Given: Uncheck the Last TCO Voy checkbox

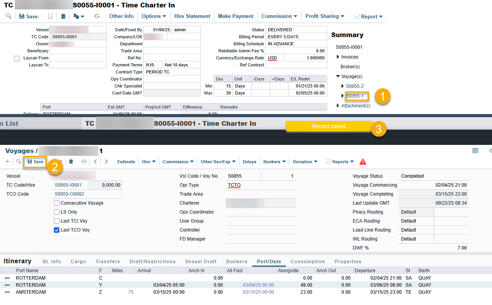Looking at the screenshot, I should [57, 230].
